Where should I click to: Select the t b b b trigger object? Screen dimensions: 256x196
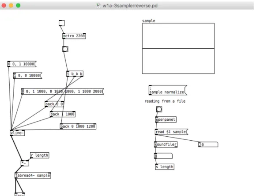(75, 74)
